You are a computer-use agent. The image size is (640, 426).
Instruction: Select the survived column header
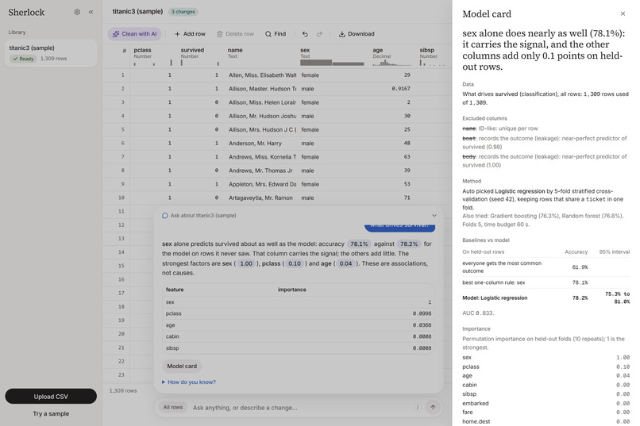[200, 56]
